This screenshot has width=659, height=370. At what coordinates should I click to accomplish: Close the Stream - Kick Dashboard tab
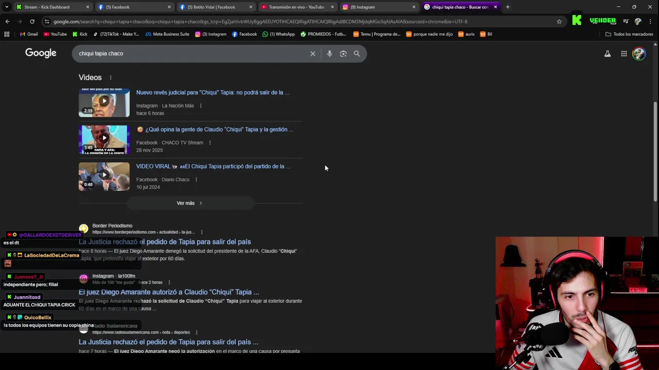[88, 7]
